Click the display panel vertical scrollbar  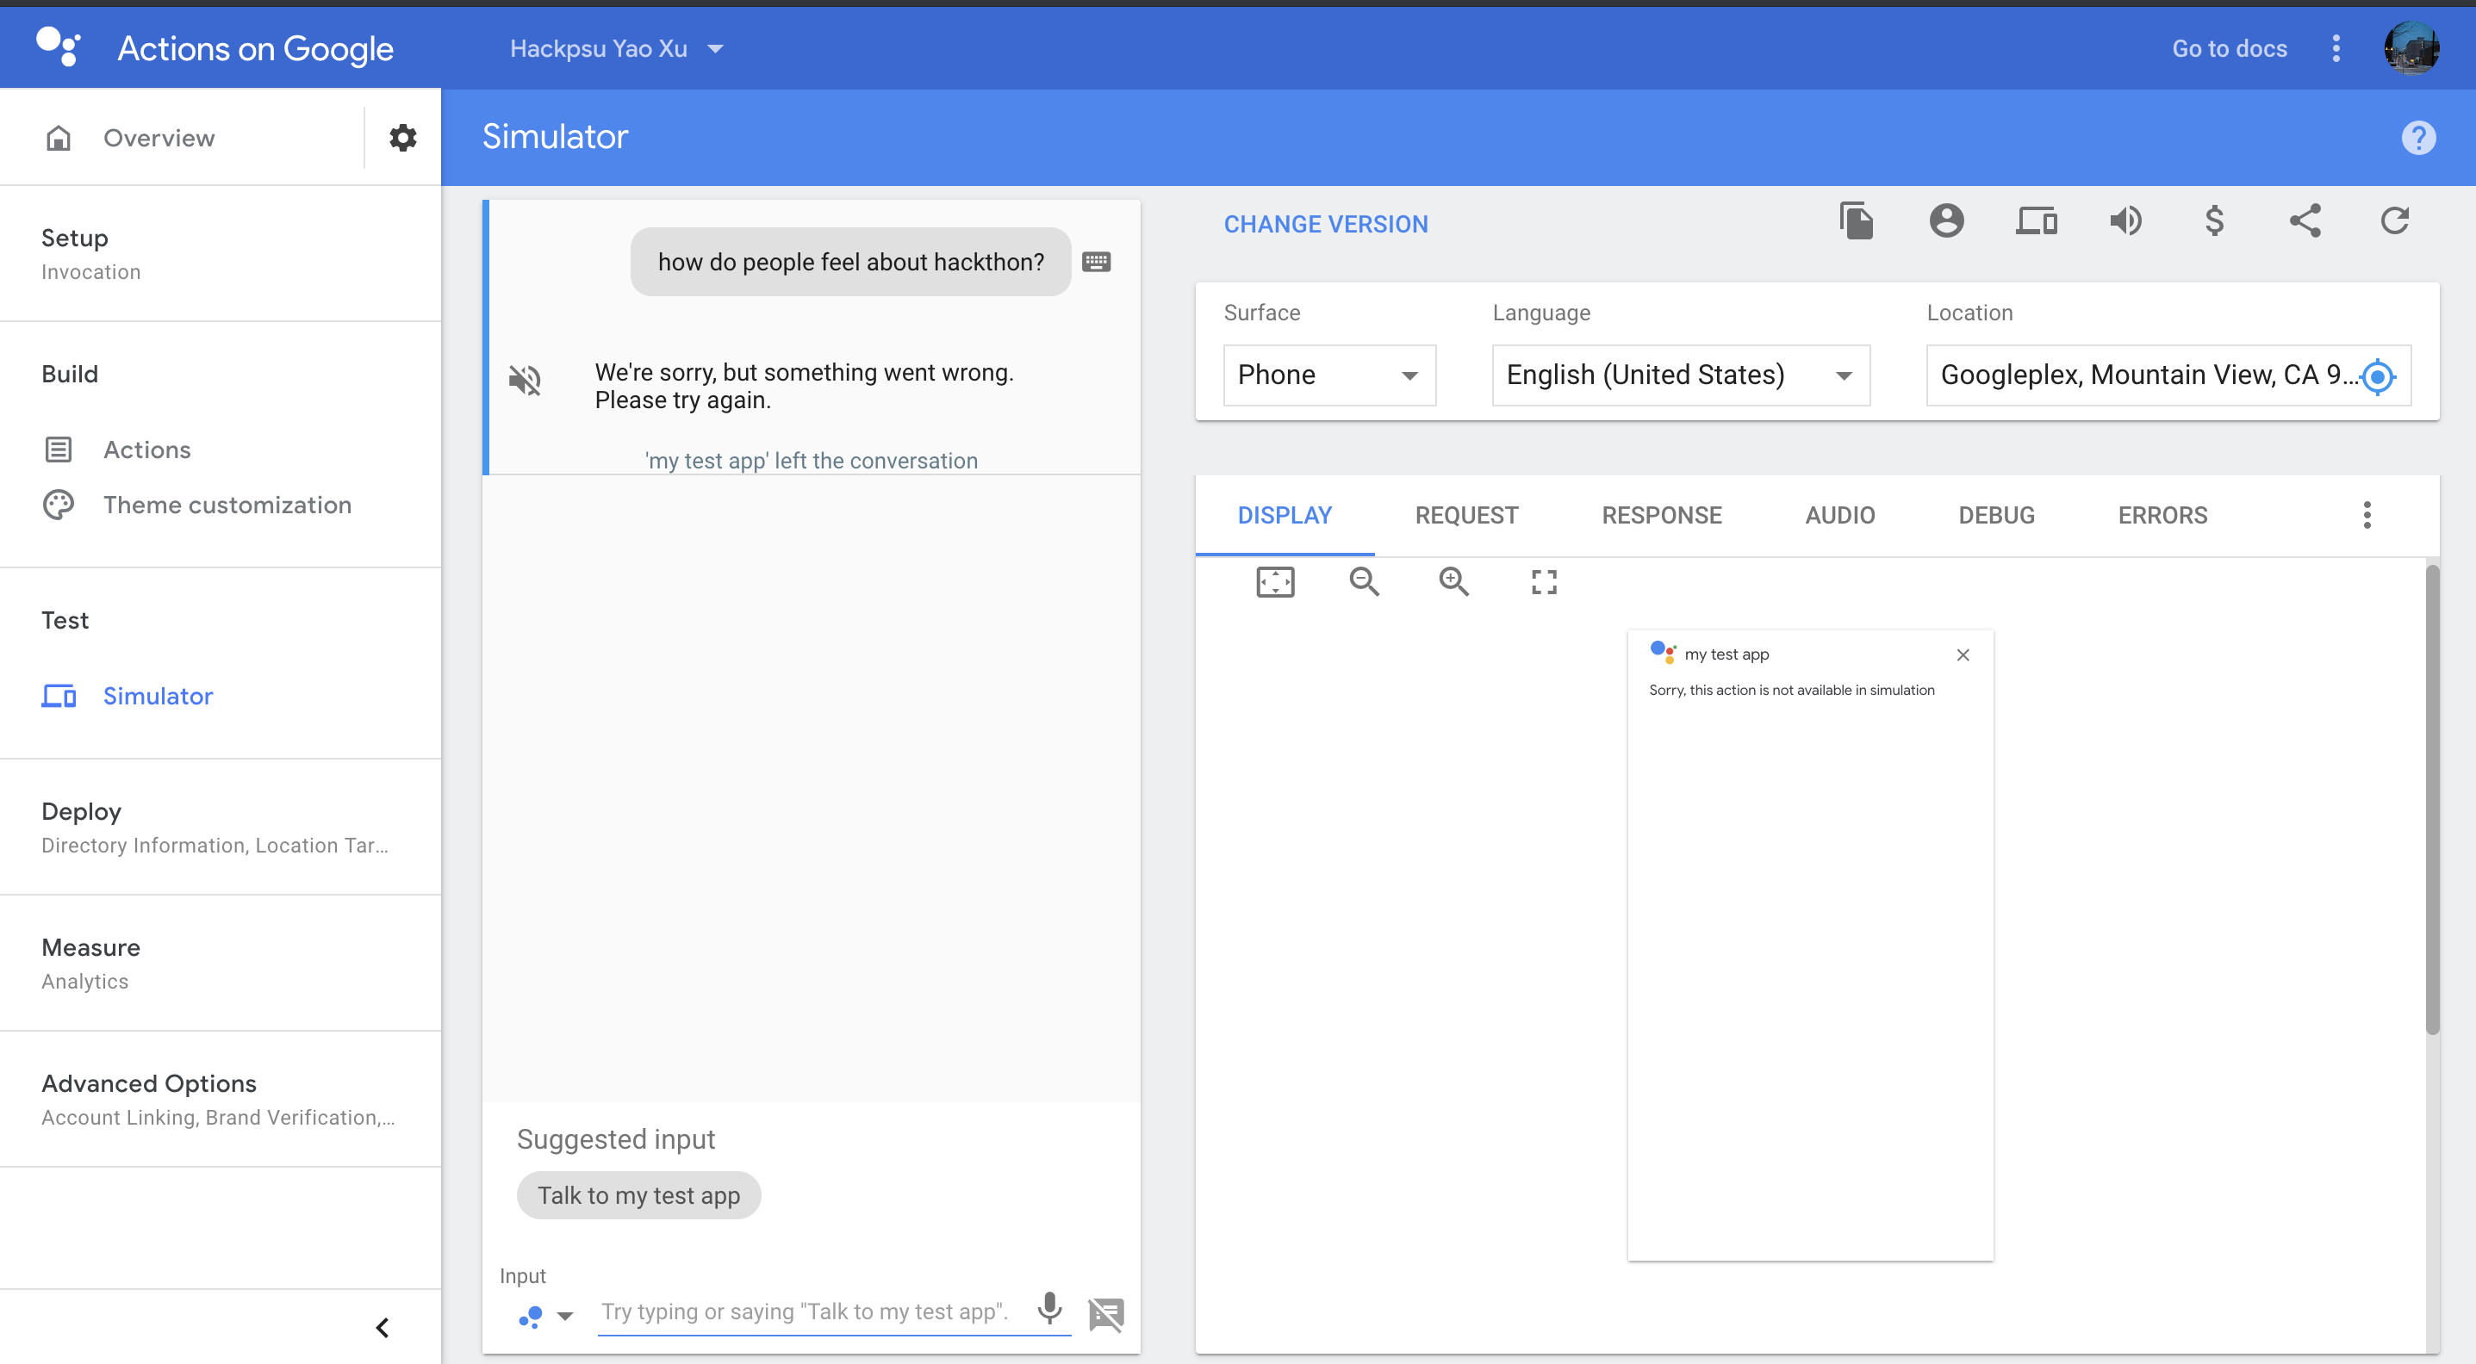2432,797
